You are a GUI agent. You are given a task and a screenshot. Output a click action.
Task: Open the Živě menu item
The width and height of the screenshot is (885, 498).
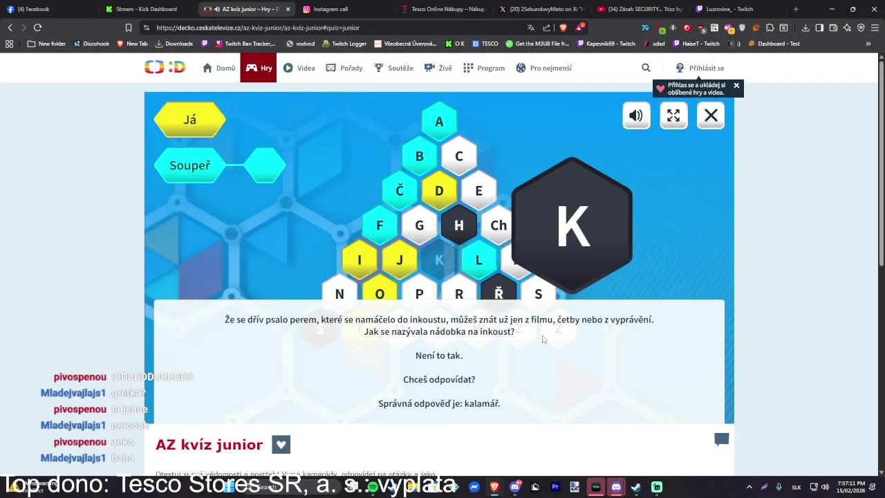[438, 68]
